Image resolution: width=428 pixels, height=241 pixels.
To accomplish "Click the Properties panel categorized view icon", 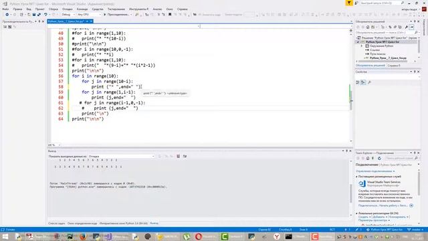I will pos(358,82).
